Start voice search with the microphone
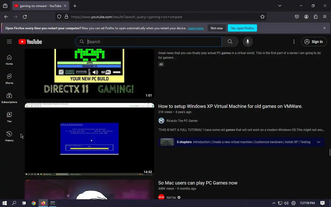Viewport: 331px width, 207px height. coord(247,42)
